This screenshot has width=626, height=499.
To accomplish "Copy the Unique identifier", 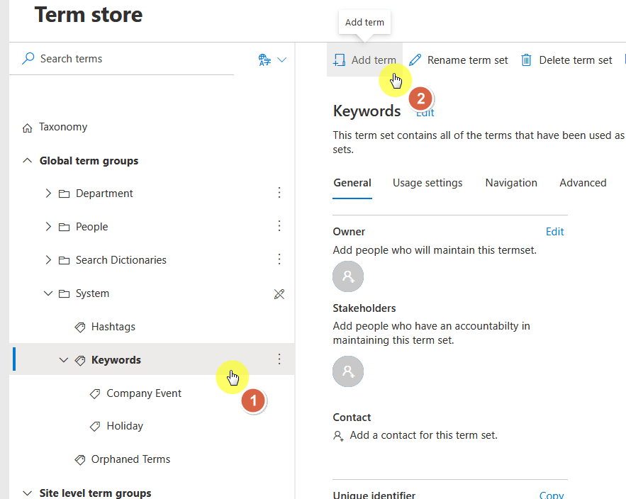I will 552,495.
